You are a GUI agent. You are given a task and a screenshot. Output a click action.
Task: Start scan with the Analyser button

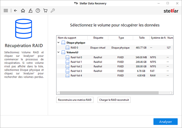[166, 122]
